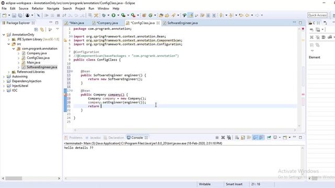The width and height of the screenshot is (335, 188).
Task: Click the New file toolbar icon
Action: (4, 15)
